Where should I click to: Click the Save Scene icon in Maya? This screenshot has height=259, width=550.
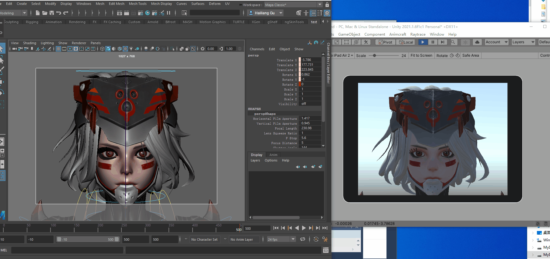[52, 13]
